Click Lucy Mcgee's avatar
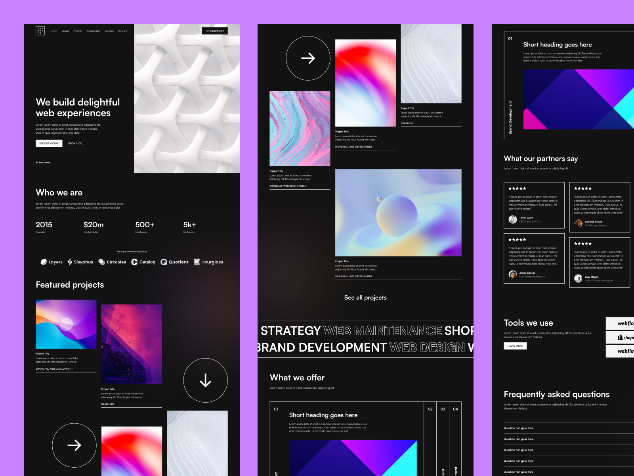This screenshot has height=476, width=634. (x=578, y=278)
